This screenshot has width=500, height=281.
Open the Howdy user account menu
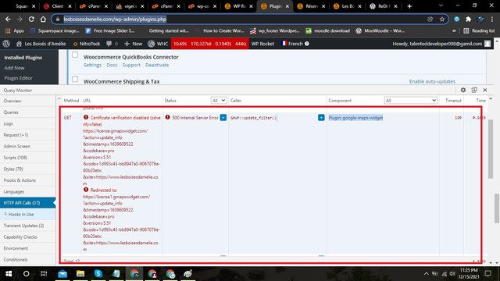[441, 44]
